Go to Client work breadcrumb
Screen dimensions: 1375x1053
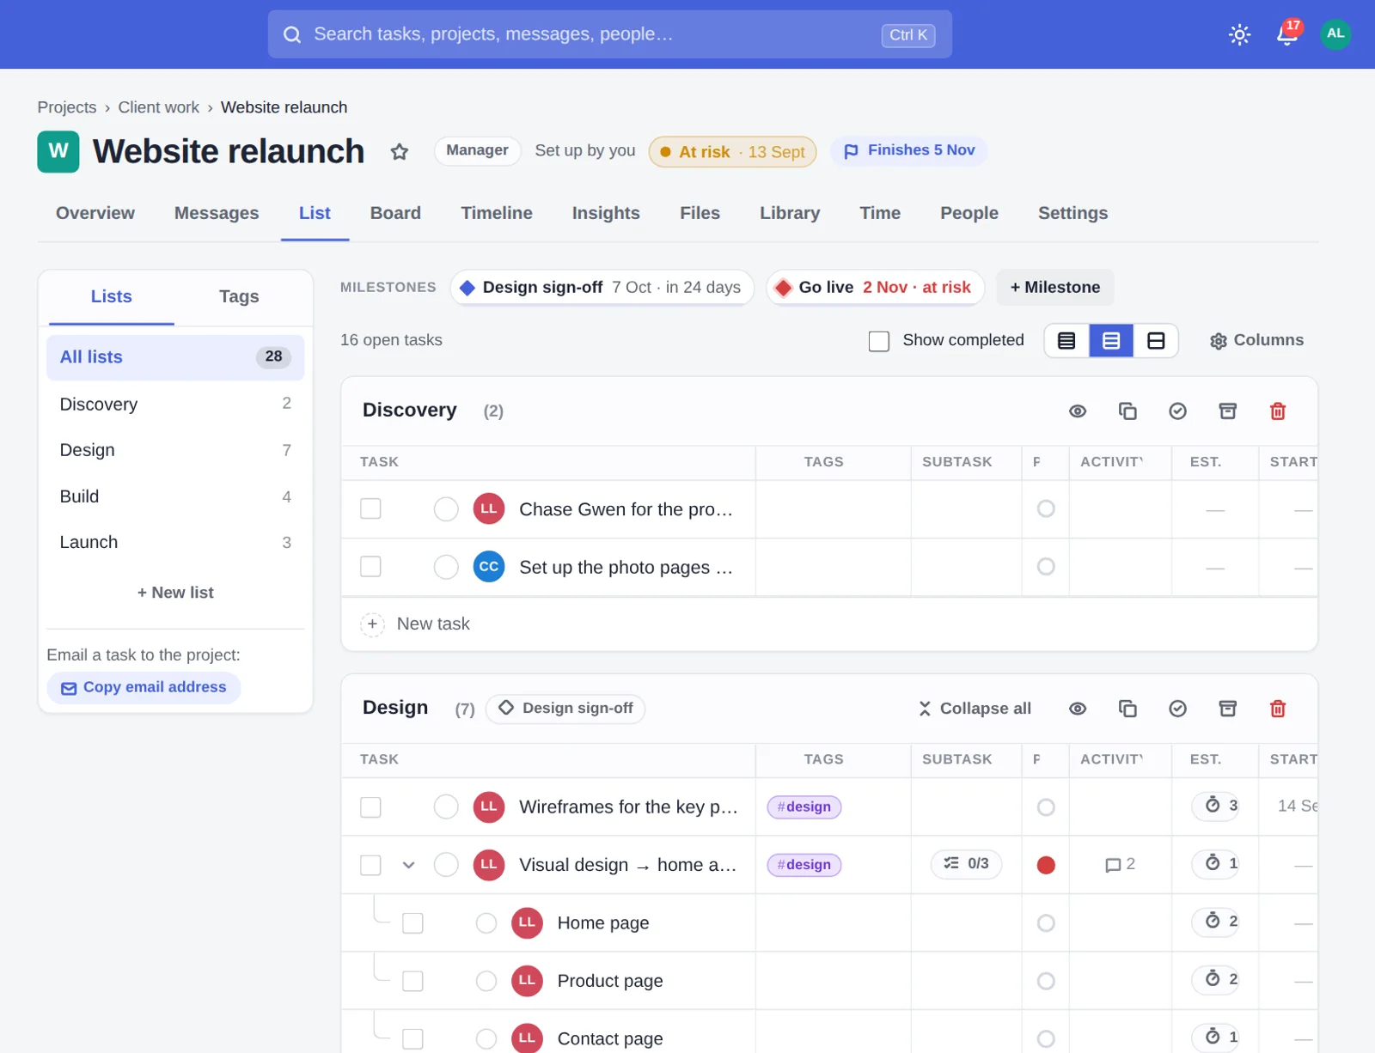click(x=158, y=107)
